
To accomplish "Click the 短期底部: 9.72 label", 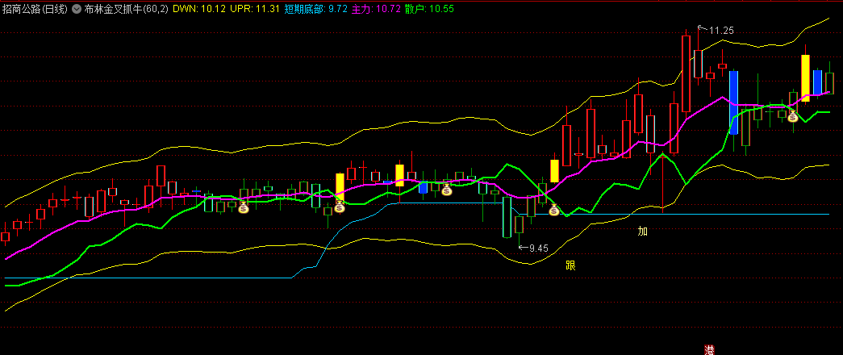I will [x=315, y=9].
